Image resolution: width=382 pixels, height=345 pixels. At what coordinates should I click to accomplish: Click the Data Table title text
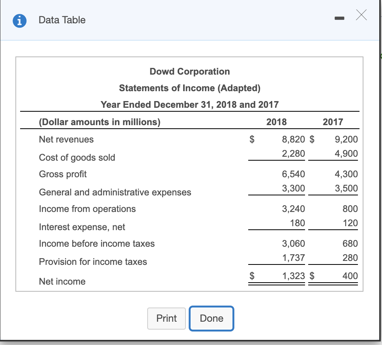coord(61,20)
